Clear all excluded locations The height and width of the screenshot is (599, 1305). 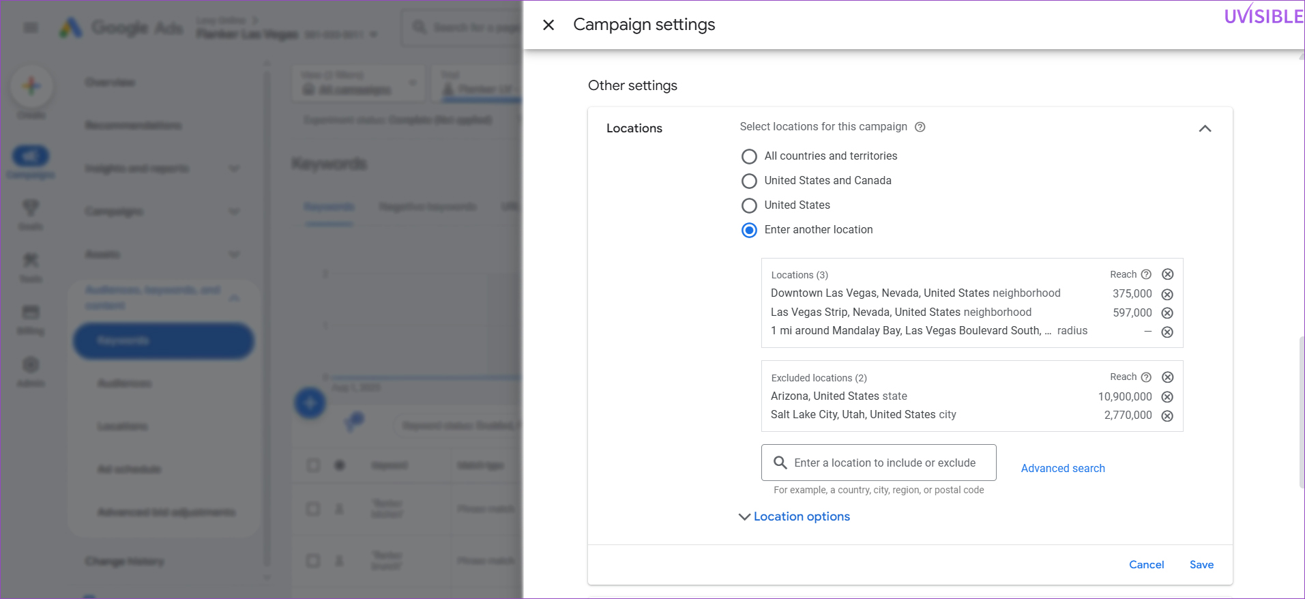[x=1167, y=377]
